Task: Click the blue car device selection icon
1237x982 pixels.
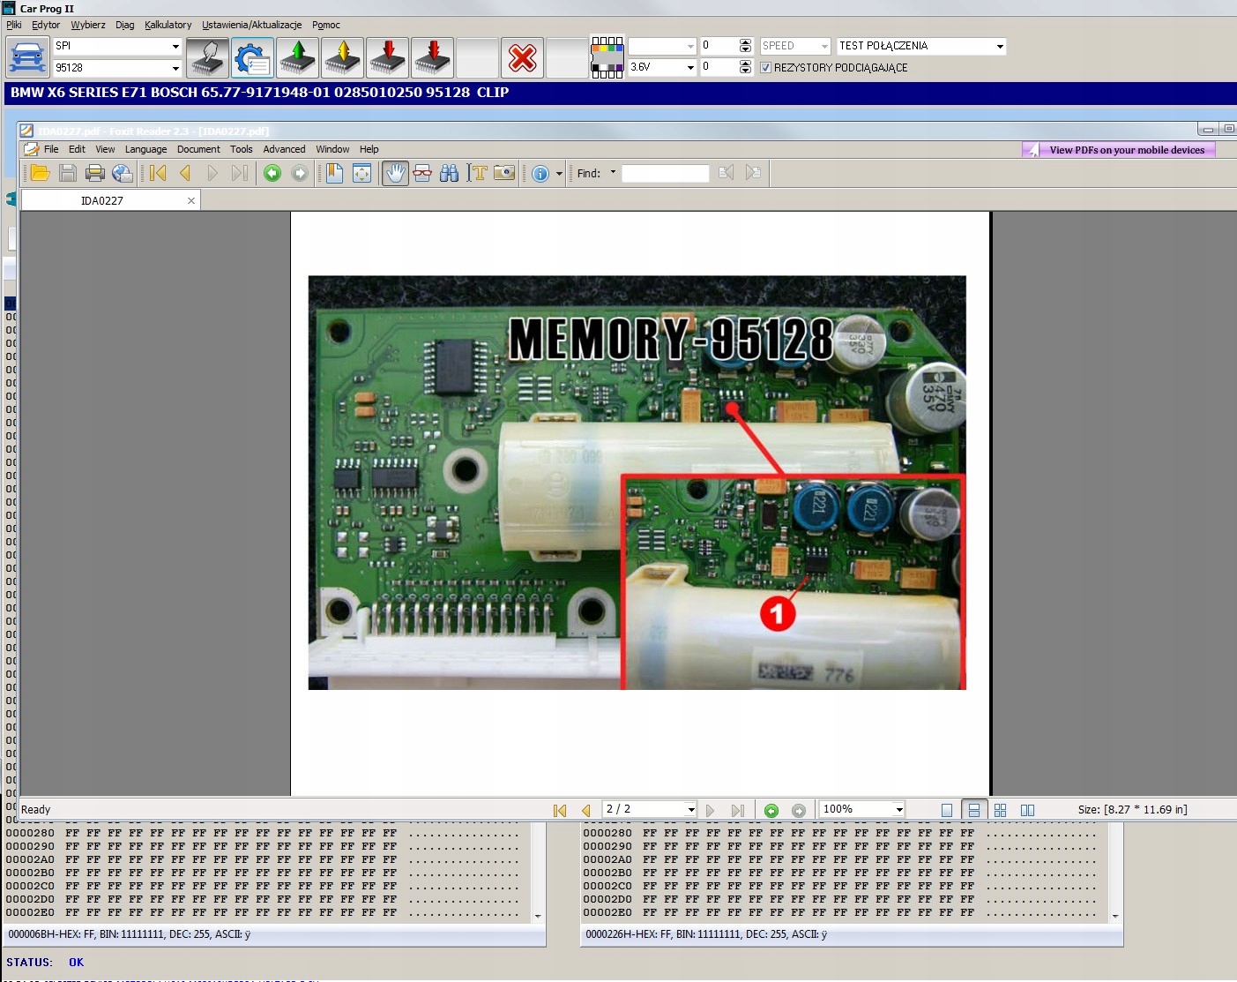Action: click(x=27, y=57)
